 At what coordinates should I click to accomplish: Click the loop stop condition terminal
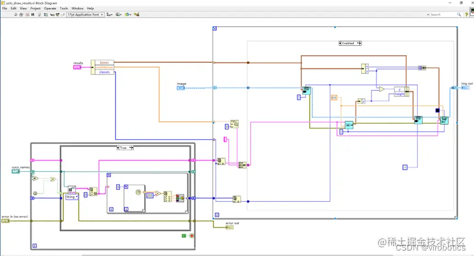(192, 236)
